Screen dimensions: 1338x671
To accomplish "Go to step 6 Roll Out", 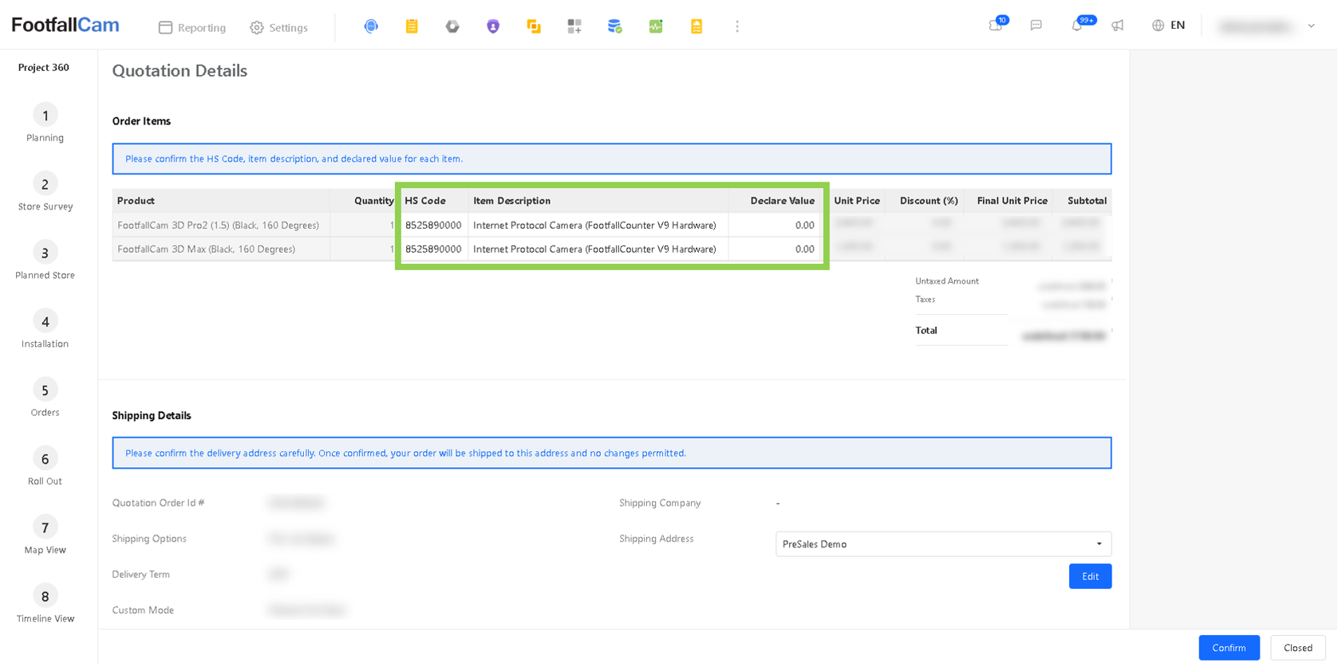I will click(45, 466).
